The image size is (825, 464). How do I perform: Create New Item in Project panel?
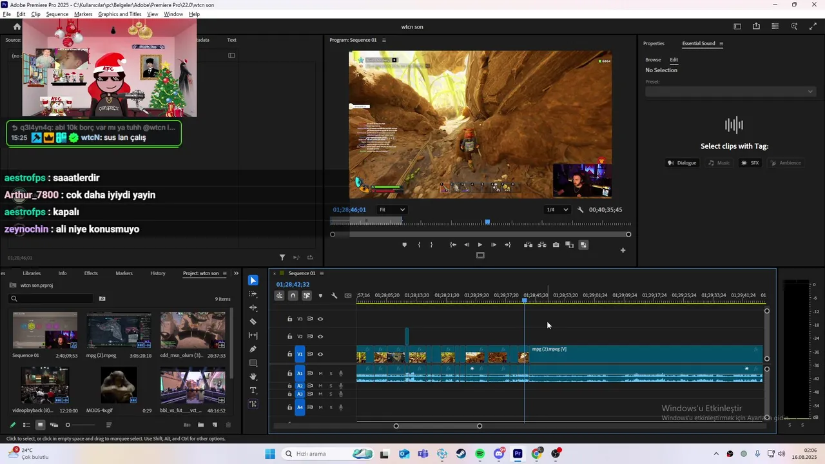[x=215, y=425]
